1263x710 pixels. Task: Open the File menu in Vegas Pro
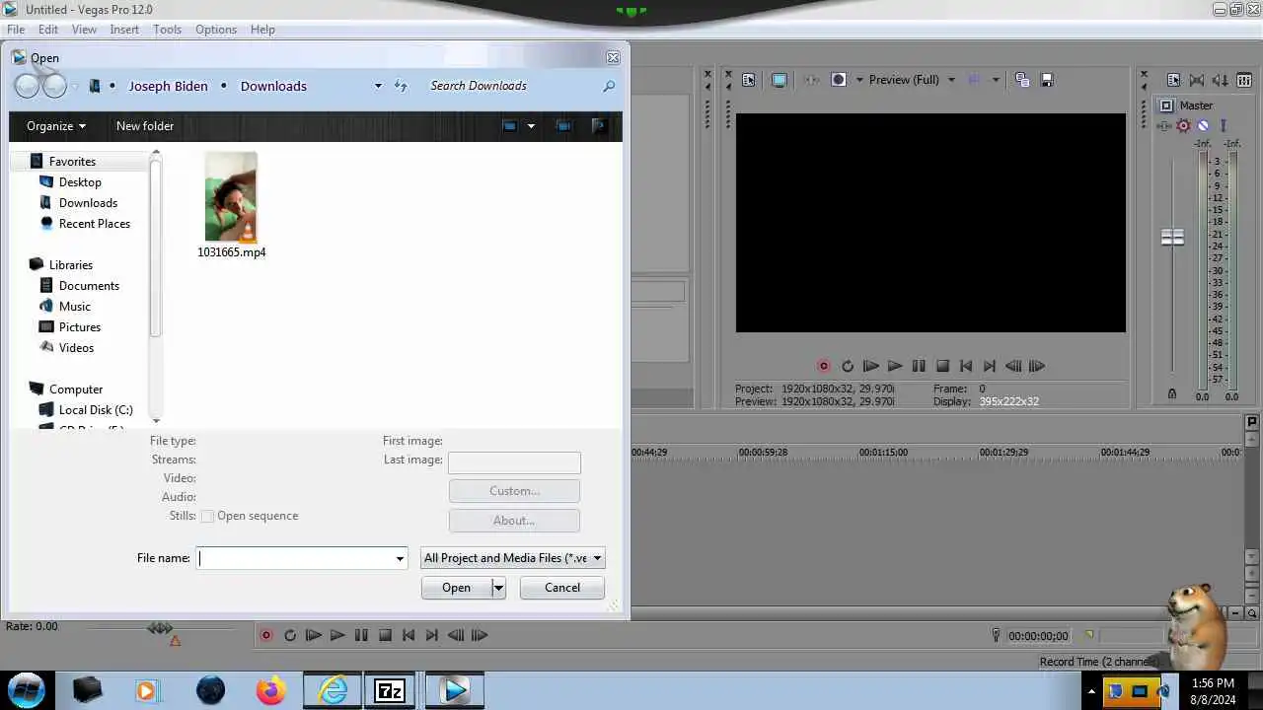[x=16, y=30]
